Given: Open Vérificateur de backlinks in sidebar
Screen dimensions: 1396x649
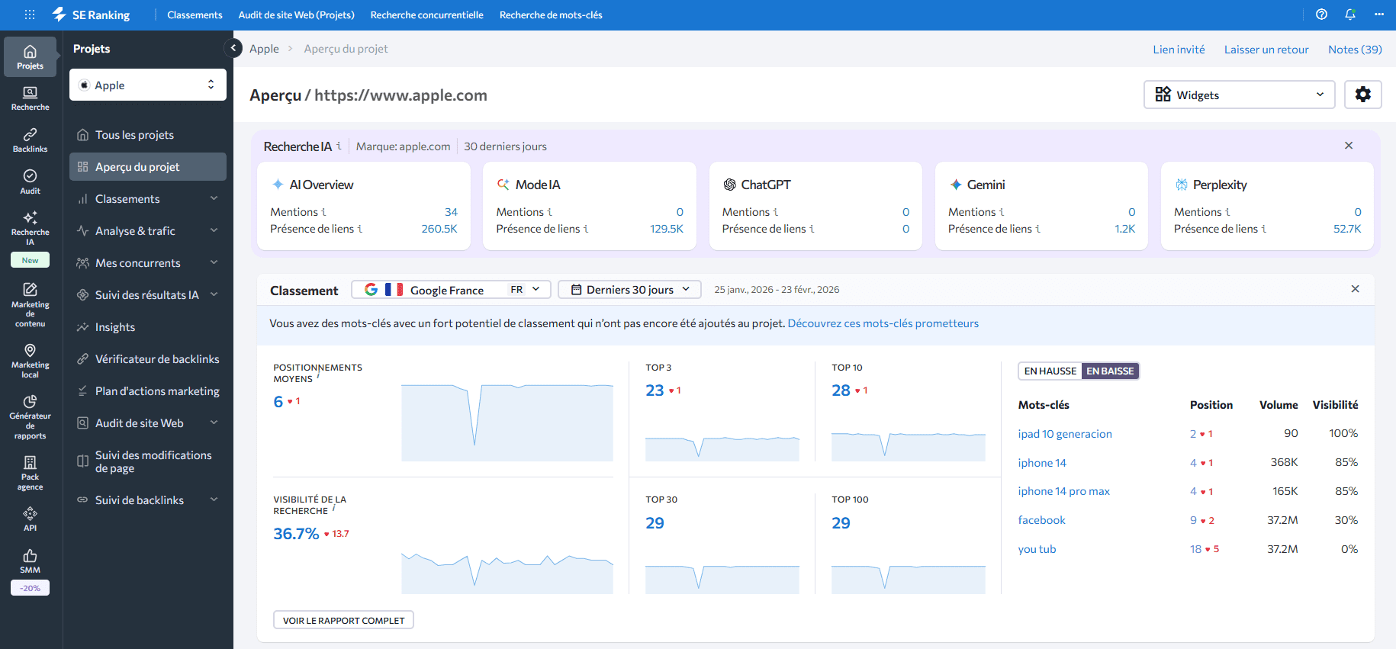Looking at the screenshot, I should [x=148, y=359].
